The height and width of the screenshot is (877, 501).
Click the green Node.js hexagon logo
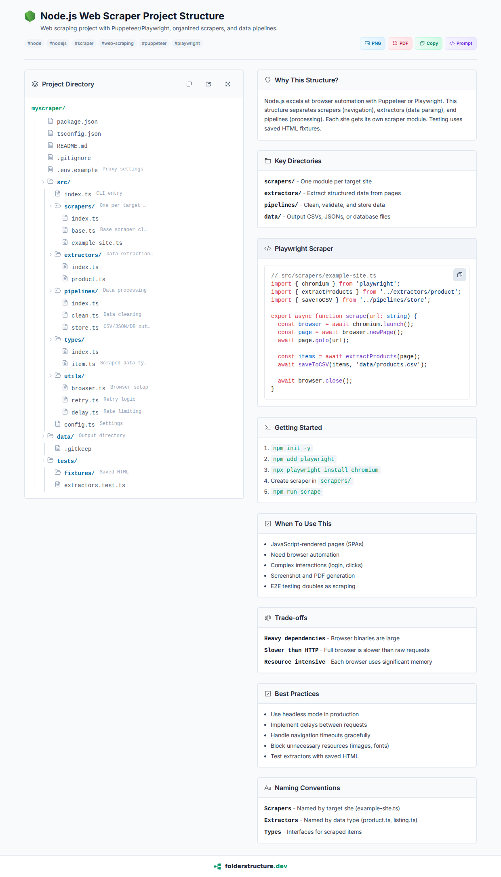[30, 16]
